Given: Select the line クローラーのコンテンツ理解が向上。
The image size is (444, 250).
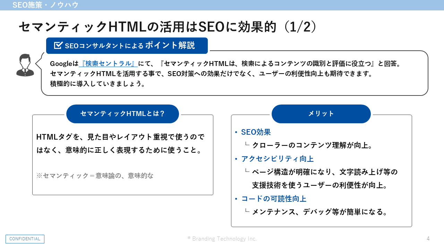Looking at the screenshot, I should tap(312, 145).
